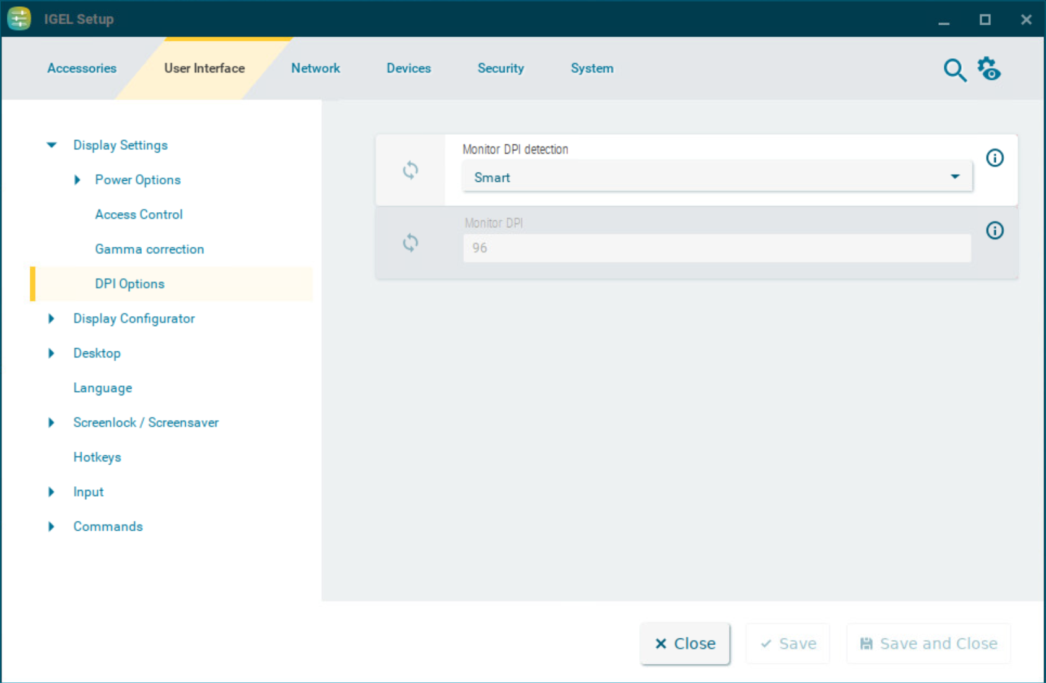Open the Security tab

(x=500, y=68)
